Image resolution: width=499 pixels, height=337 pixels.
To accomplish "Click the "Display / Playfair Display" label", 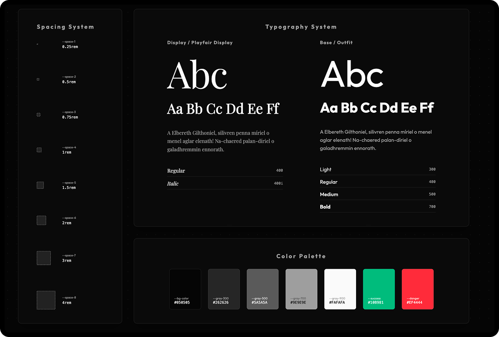I will (200, 43).
